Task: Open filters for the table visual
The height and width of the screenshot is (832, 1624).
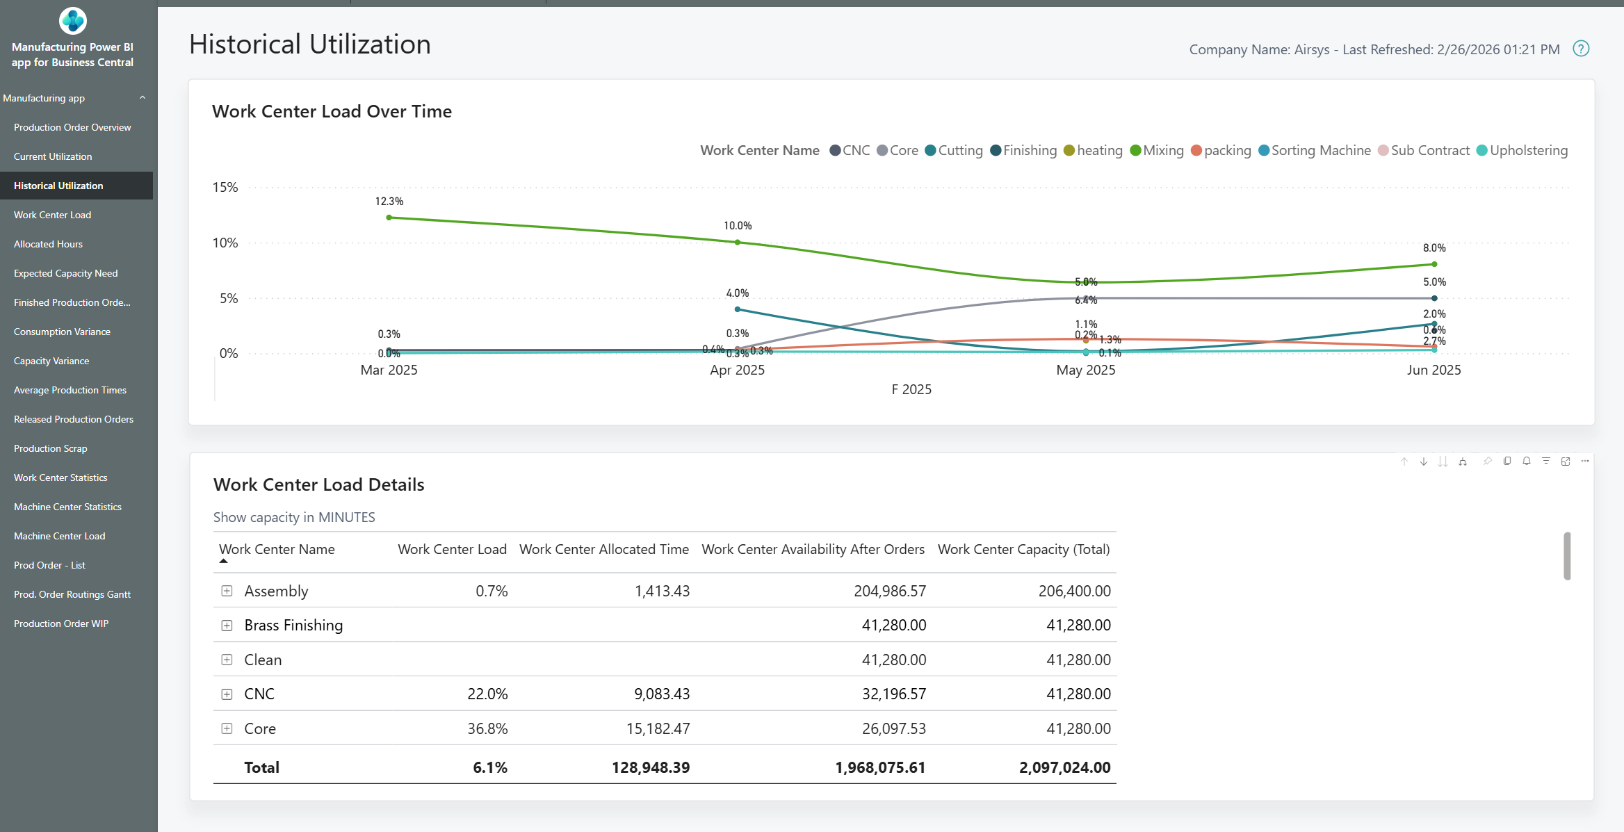Action: click(1546, 461)
